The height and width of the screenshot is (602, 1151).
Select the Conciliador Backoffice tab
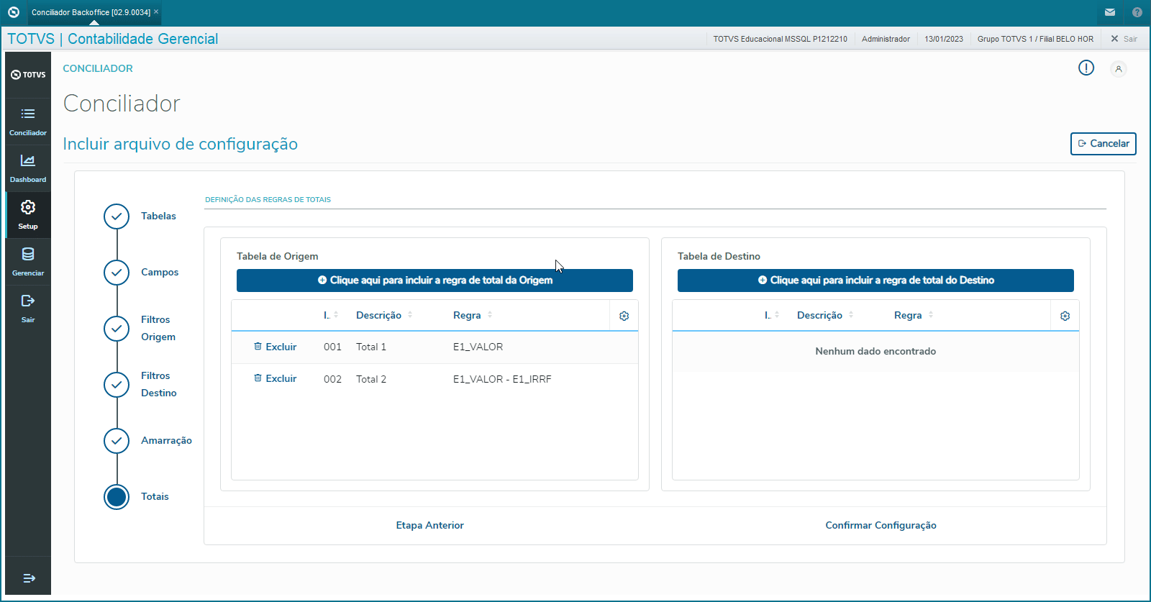[91, 12]
